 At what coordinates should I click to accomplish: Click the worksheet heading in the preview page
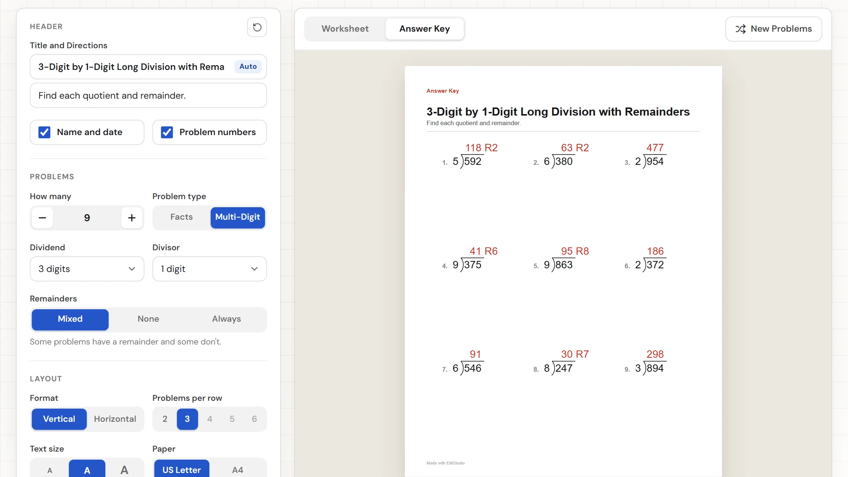[x=558, y=112]
